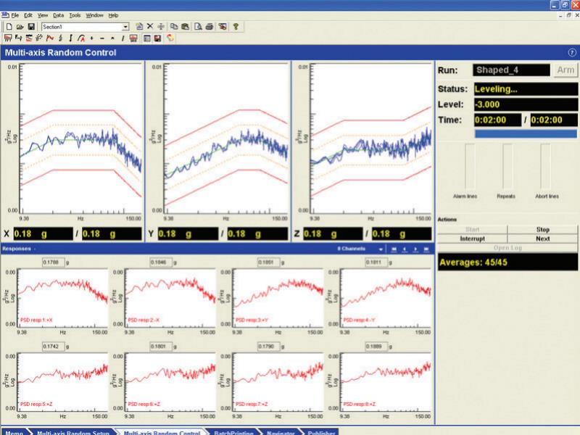Image resolution: width=580 pixels, height=435 pixels.
Task: Select the PSD resp:2:-X response plot
Action: [x=170, y=298]
